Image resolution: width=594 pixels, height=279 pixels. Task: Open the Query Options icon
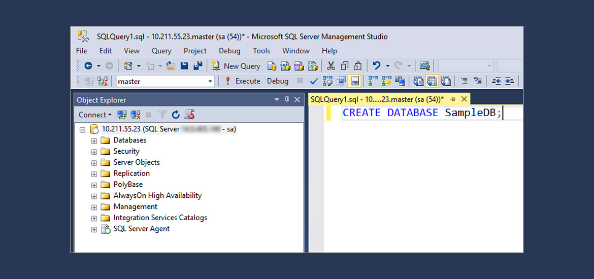(341, 81)
